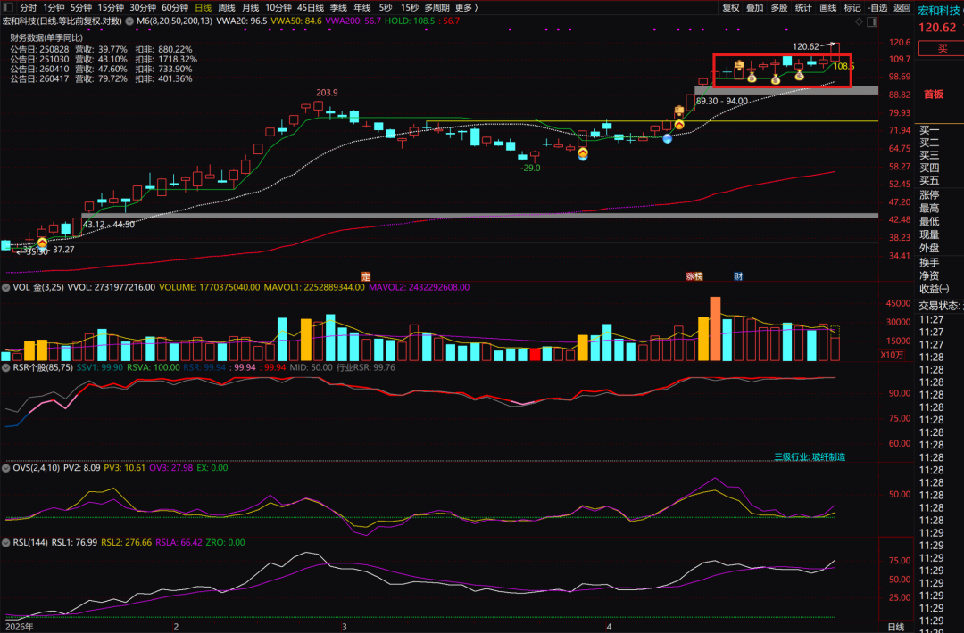The width and height of the screenshot is (964, 633).
Task: Select the highlighted 日线 daily tab
Action: pyautogui.click(x=203, y=7)
